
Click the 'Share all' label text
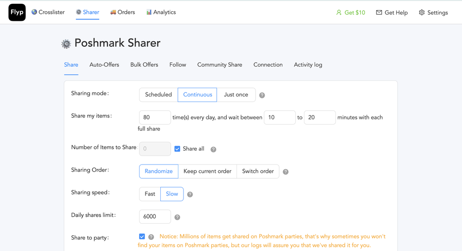(194, 149)
